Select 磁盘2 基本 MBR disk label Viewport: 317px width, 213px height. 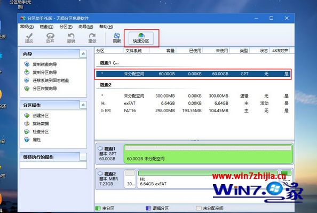coord(109,179)
